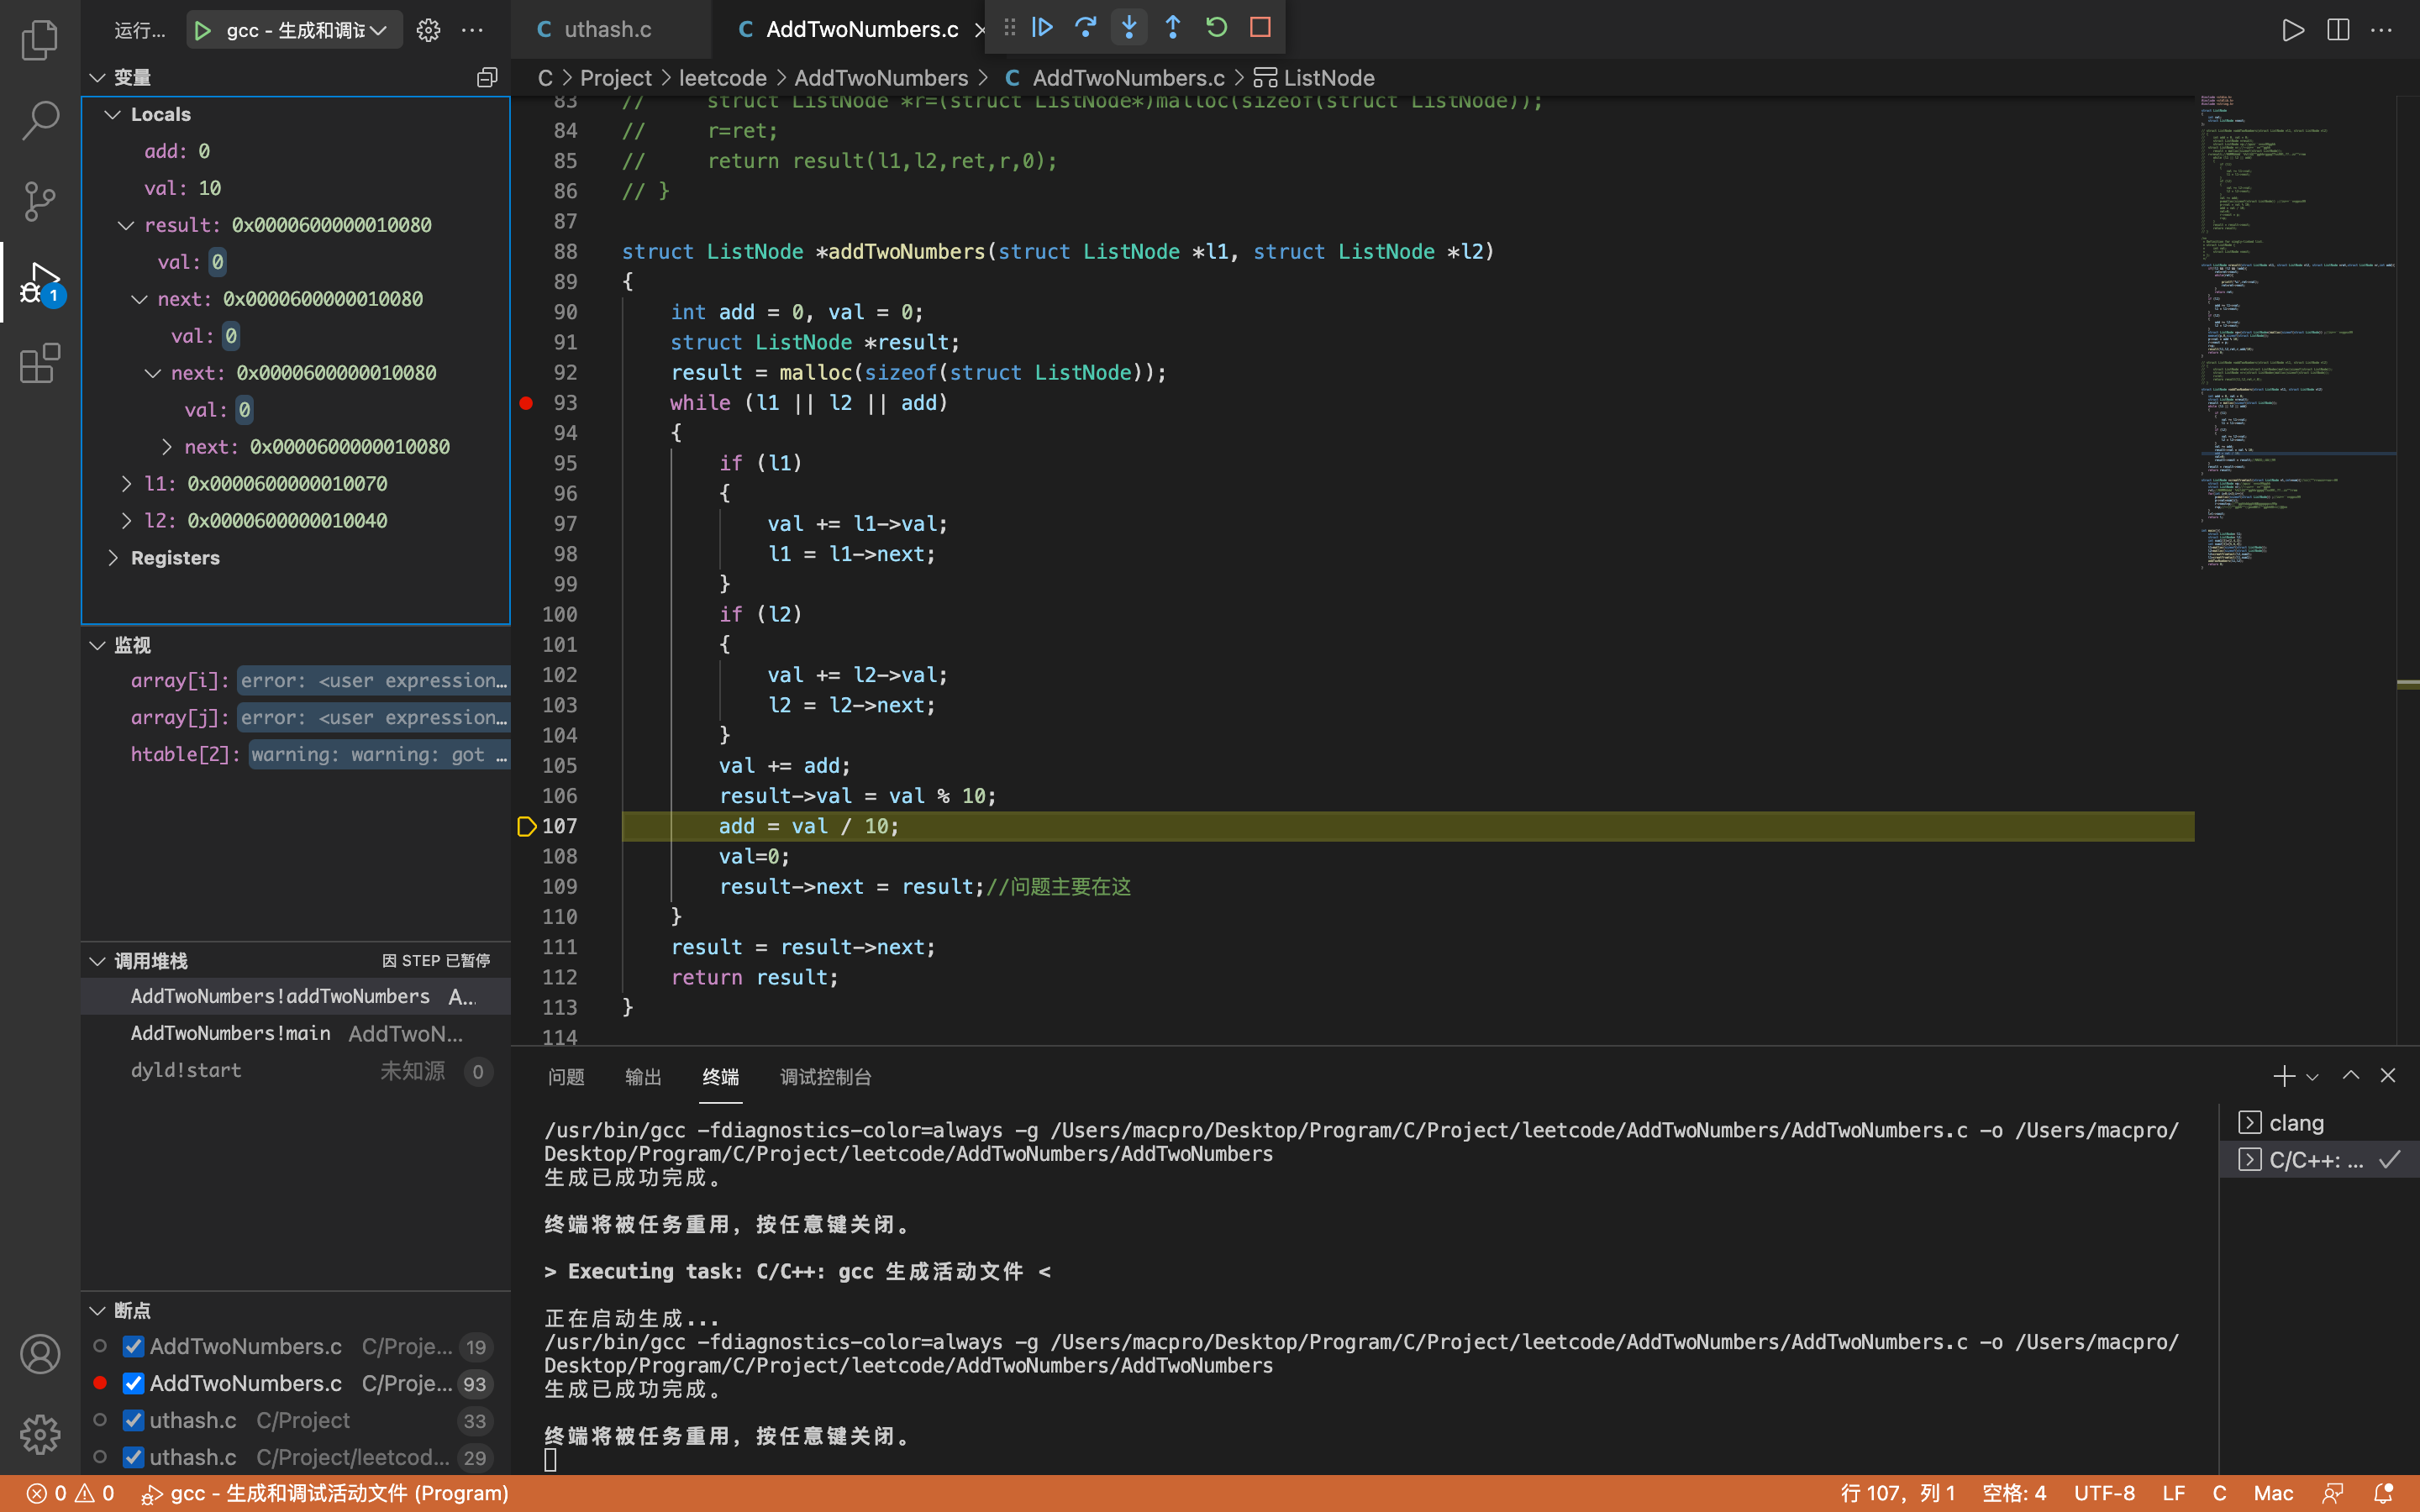
Task: Open the Extensions sidebar view
Action: [40, 363]
